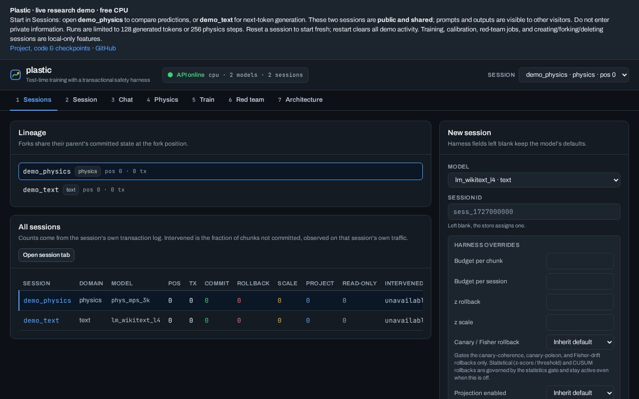Open the GitHub link

click(105, 48)
